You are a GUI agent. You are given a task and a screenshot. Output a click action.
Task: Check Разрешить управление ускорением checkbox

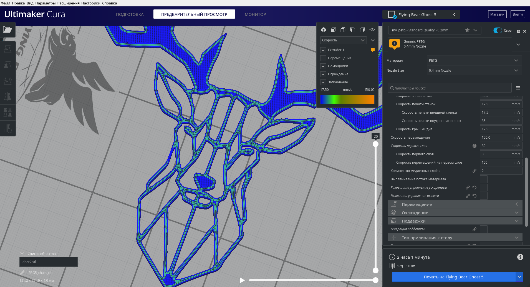click(484, 188)
